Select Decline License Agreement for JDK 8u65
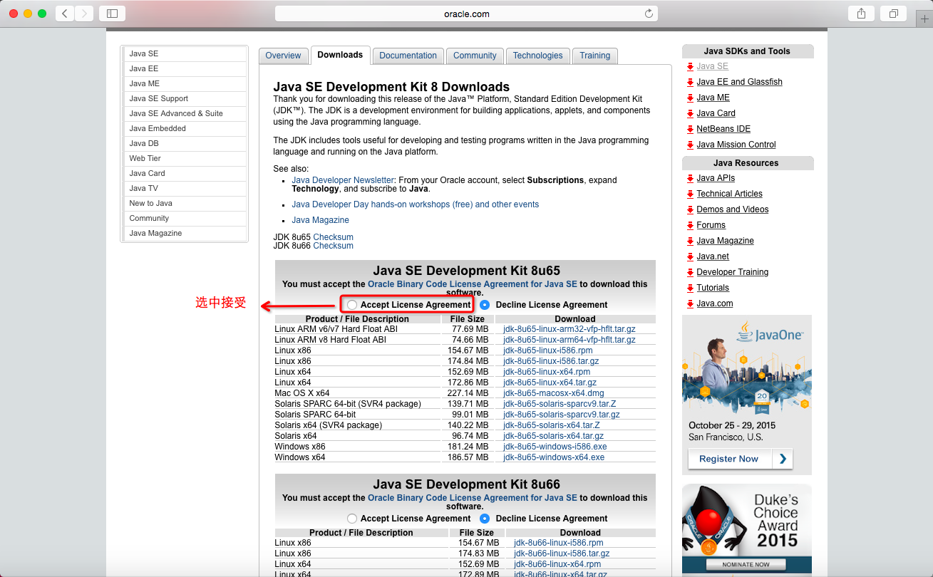 [x=485, y=305]
